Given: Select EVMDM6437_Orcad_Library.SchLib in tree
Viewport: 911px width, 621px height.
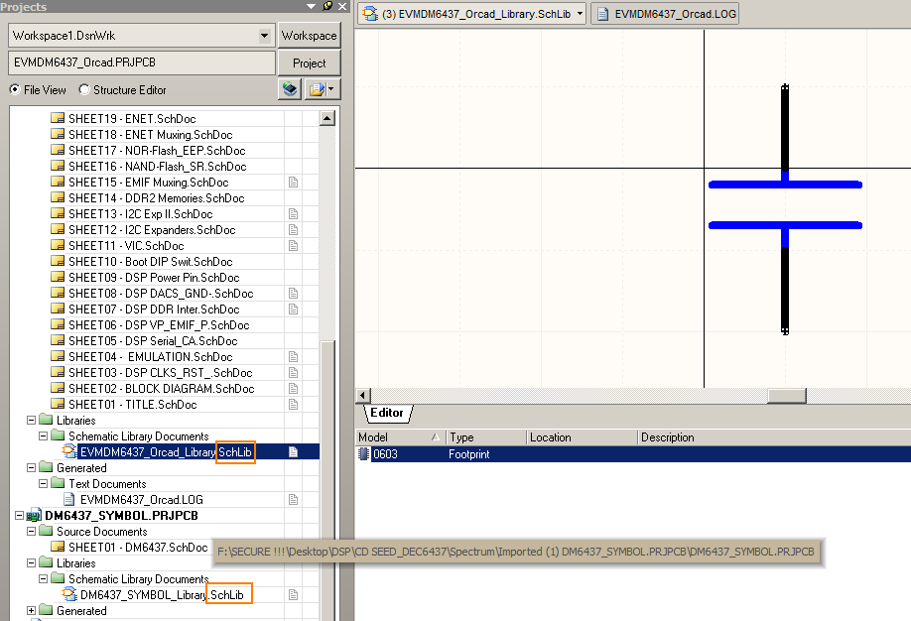Looking at the screenshot, I should pos(166,452).
